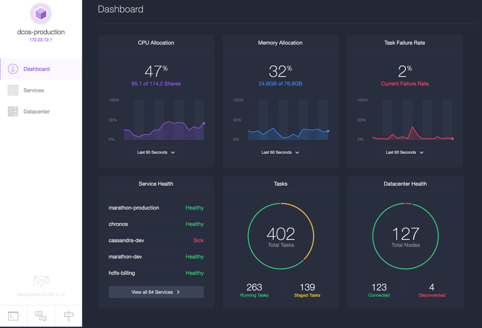Expand Task Failure Rate time range dropdown
This screenshot has height=328, width=482.
point(405,152)
